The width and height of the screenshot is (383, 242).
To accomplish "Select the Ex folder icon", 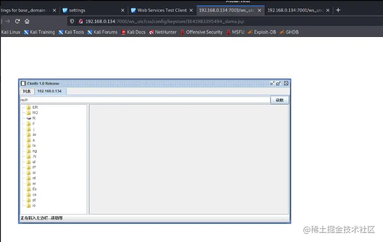I will tap(28, 189).
